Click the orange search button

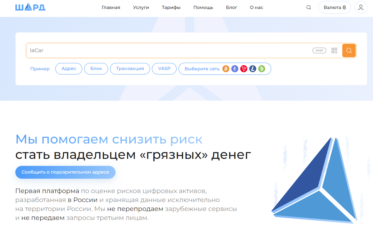point(349,51)
